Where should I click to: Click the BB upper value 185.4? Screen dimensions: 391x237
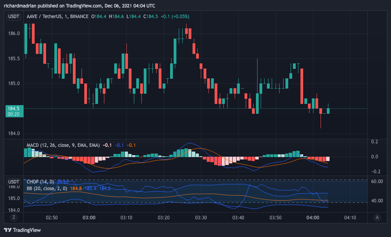(x=90, y=189)
